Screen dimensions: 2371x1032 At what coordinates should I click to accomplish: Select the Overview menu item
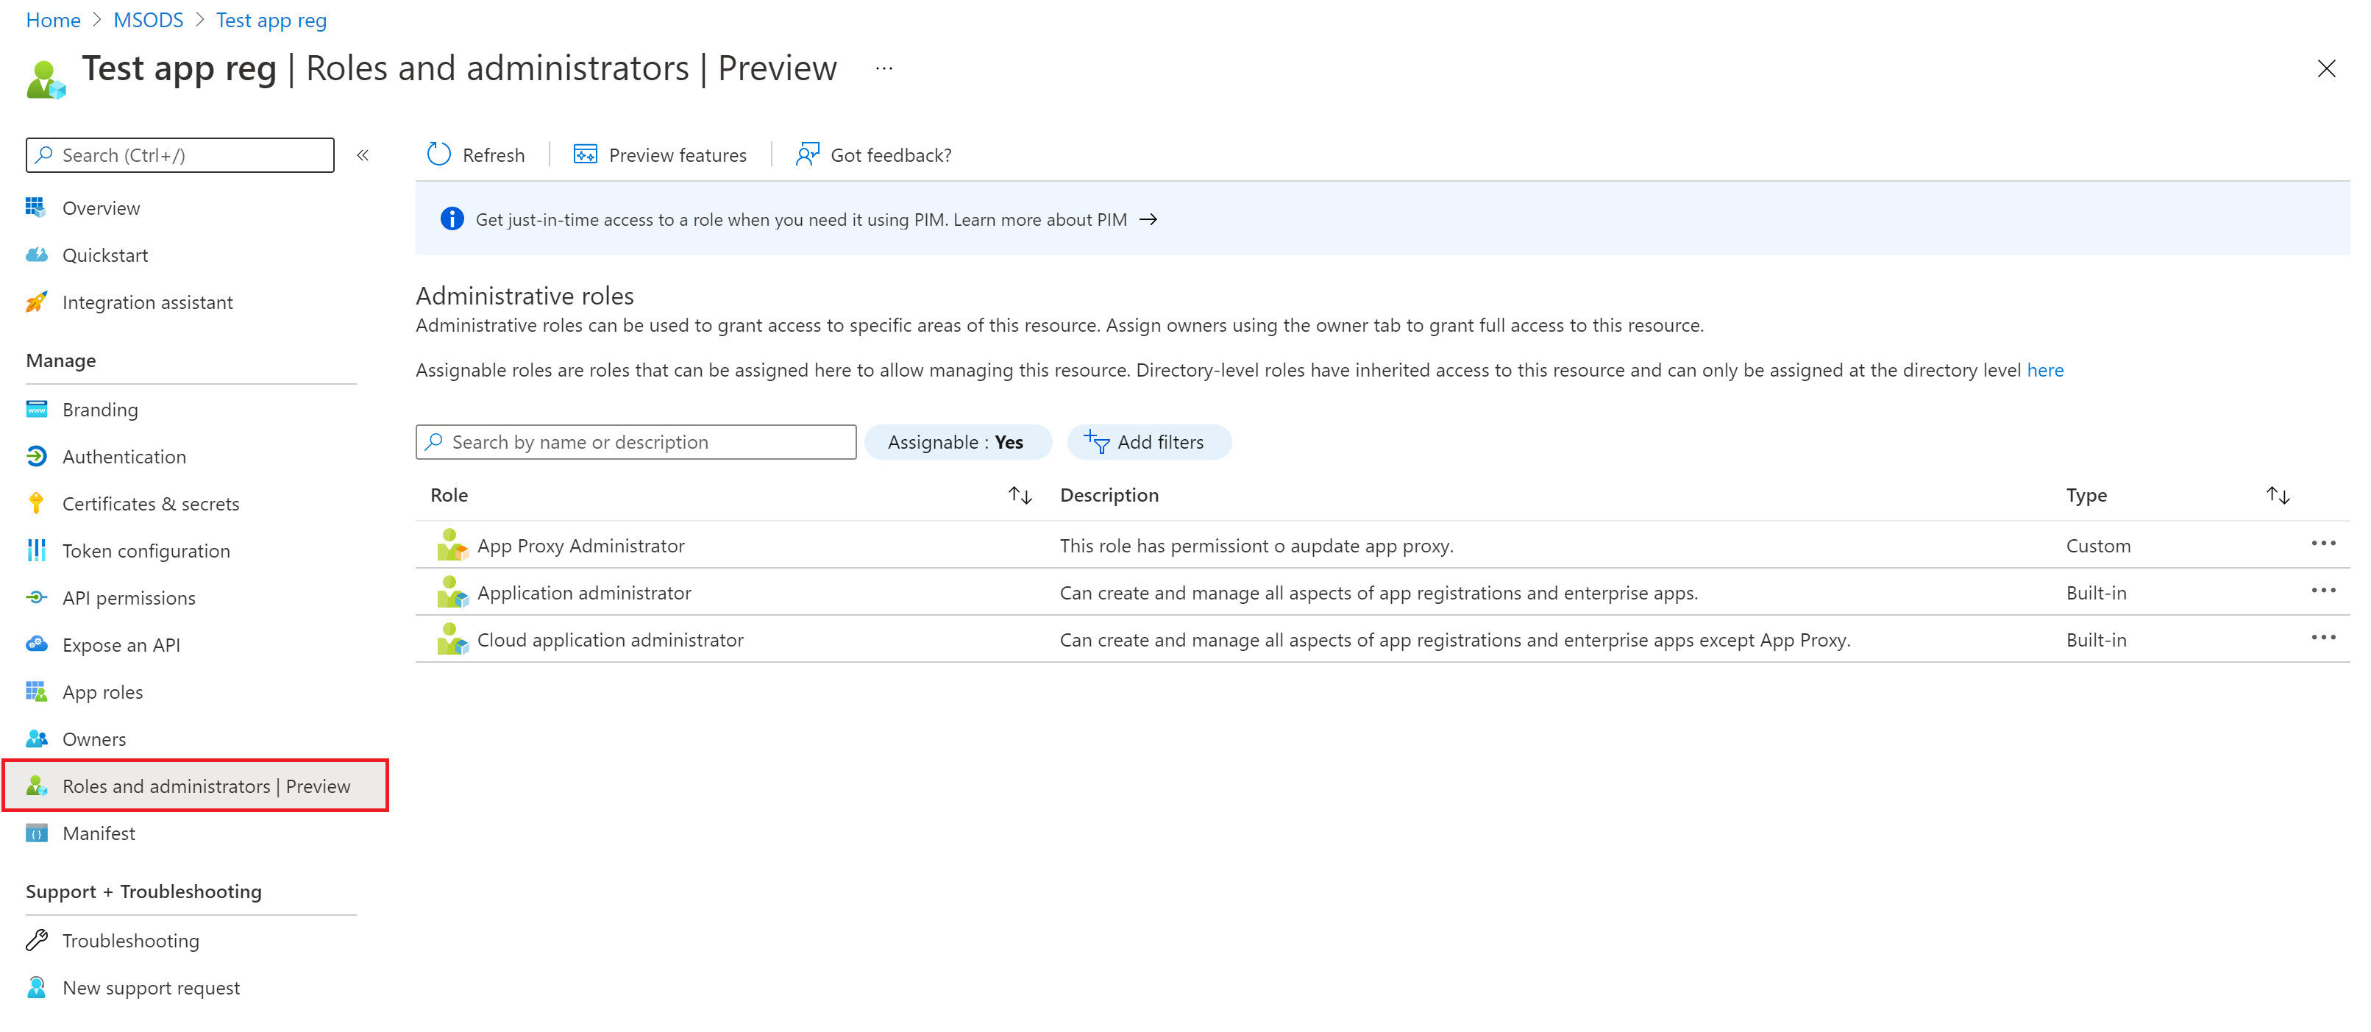[x=100, y=207]
